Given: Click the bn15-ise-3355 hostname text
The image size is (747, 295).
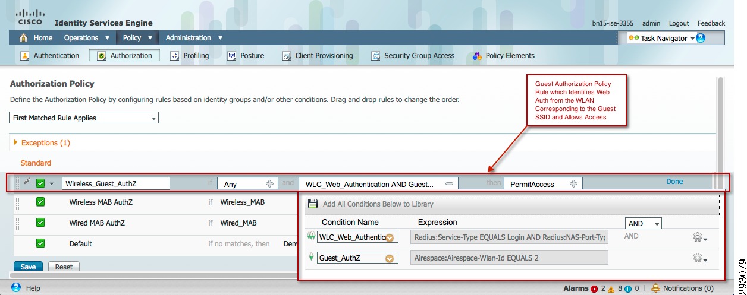Looking at the screenshot, I should pyautogui.click(x=613, y=23).
